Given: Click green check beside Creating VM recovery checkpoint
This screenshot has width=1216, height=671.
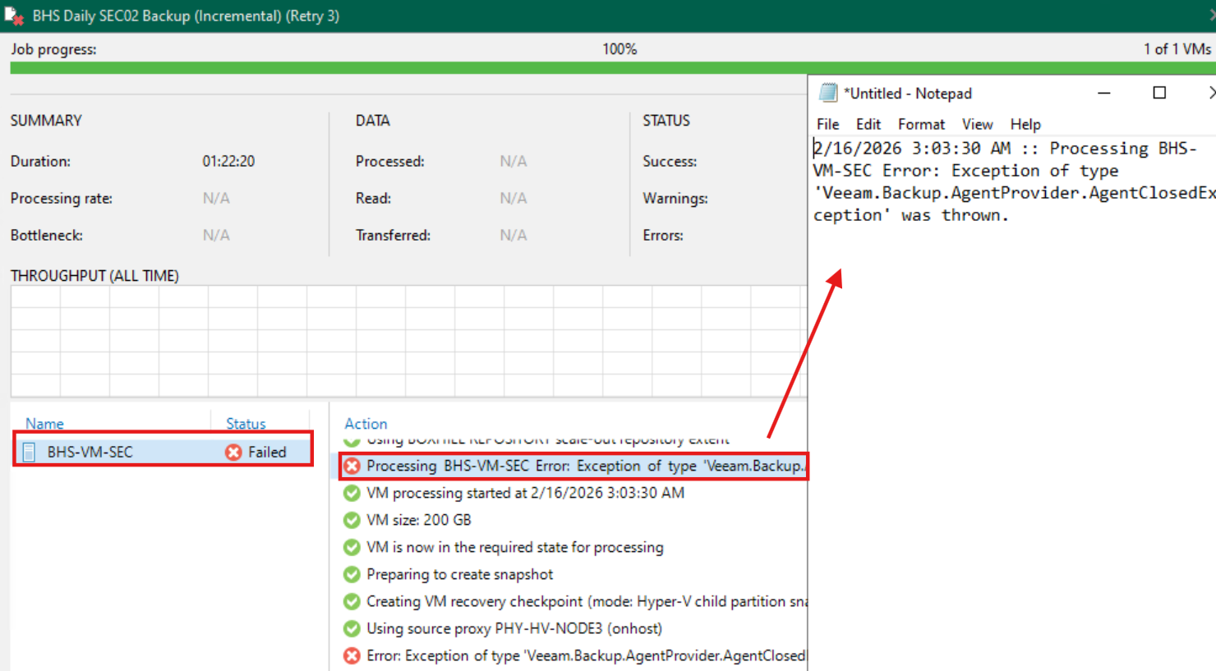Looking at the screenshot, I should click(352, 601).
